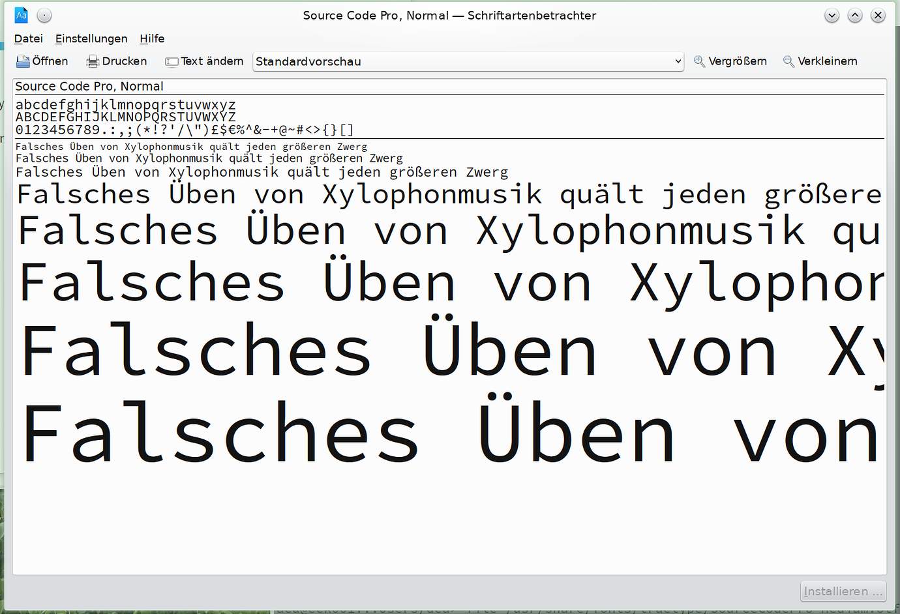Viewport: 900px width, 614px height.
Task: Shrink the preview with the Verkleinern magnifier icon
Action: click(788, 61)
